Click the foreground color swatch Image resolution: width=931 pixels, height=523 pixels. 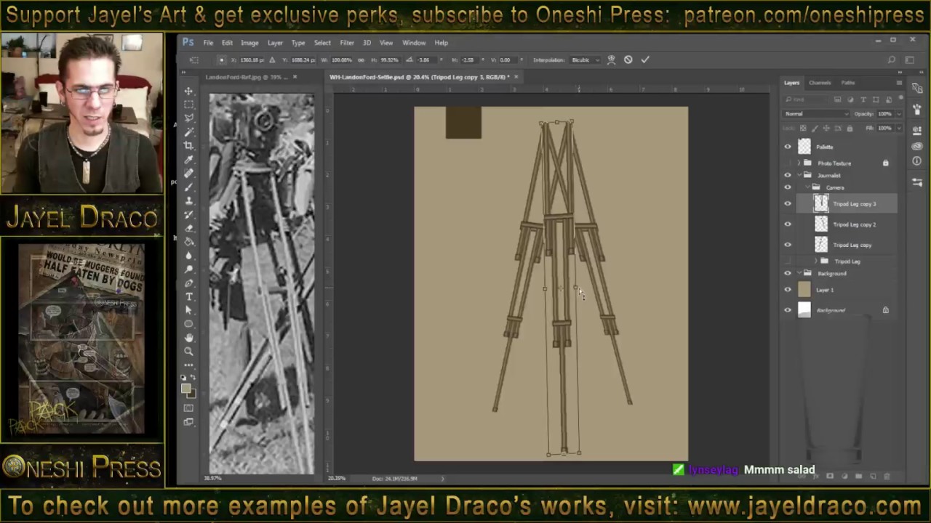click(x=186, y=389)
